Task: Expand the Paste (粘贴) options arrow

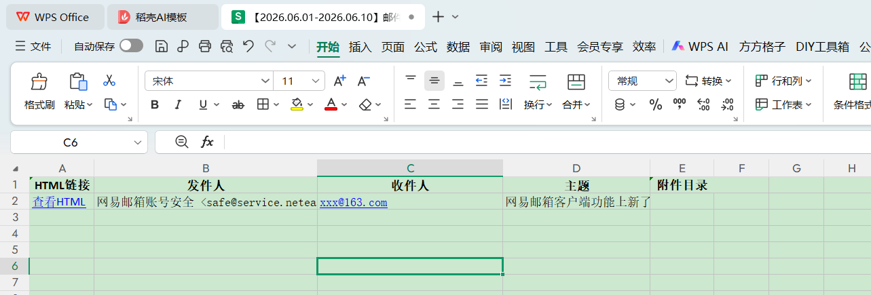Action: point(90,104)
